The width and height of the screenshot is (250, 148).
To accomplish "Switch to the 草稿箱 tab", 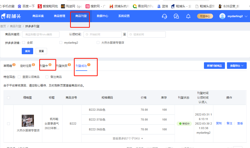I will click(x=8, y=66).
